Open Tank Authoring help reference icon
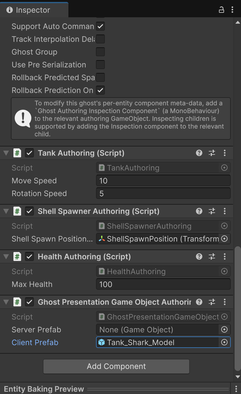This screenshot has height=394, width=241. [199, 153]
